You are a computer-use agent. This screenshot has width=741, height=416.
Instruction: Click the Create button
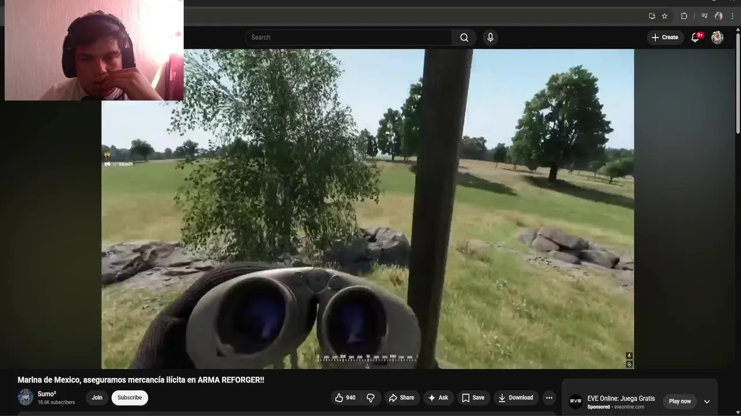tap(665, 38)
